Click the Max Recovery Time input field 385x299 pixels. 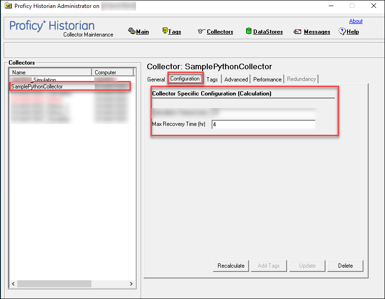coord(264,124)
